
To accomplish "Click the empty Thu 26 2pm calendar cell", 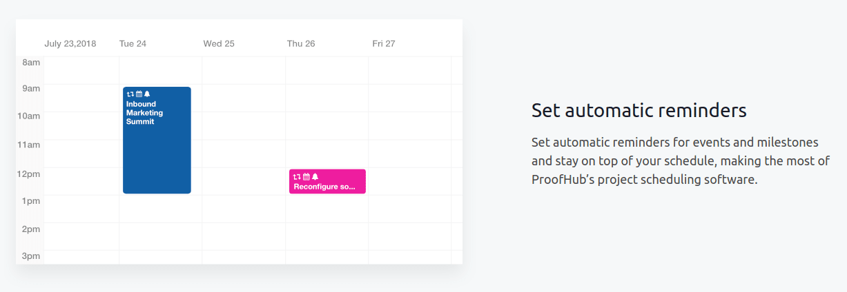I will (x=327, y=236).
